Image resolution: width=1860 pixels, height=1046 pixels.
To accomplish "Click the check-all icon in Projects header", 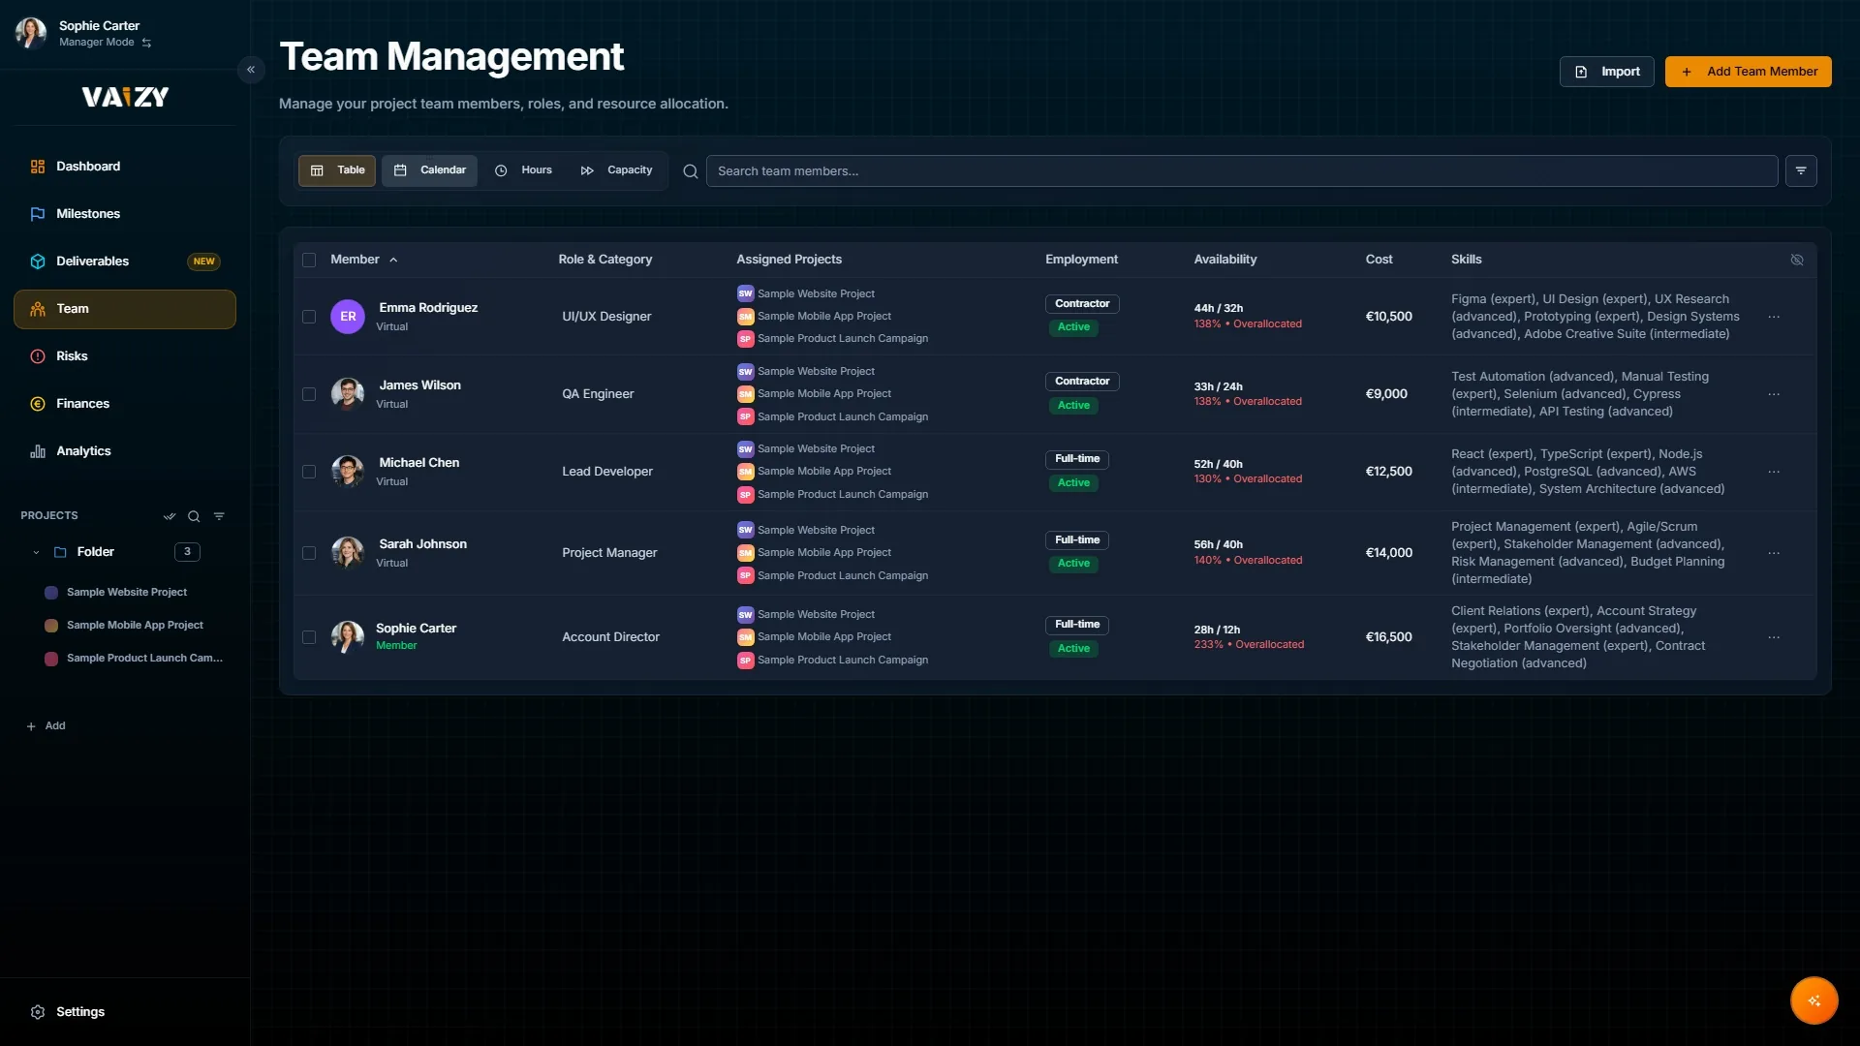I will click(x=170, y=516).
